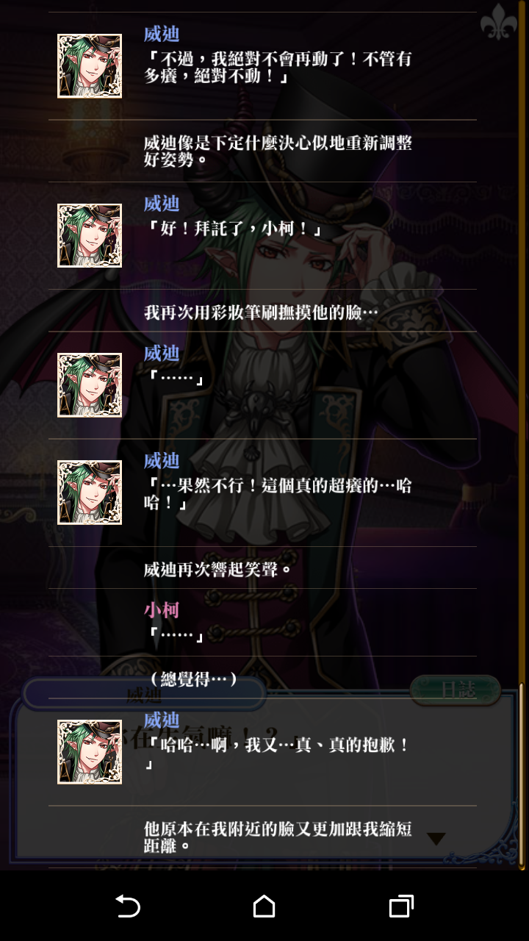Click the 小柯 speaker name in pink
Screen dimensions: 529x941
[162, 609]
